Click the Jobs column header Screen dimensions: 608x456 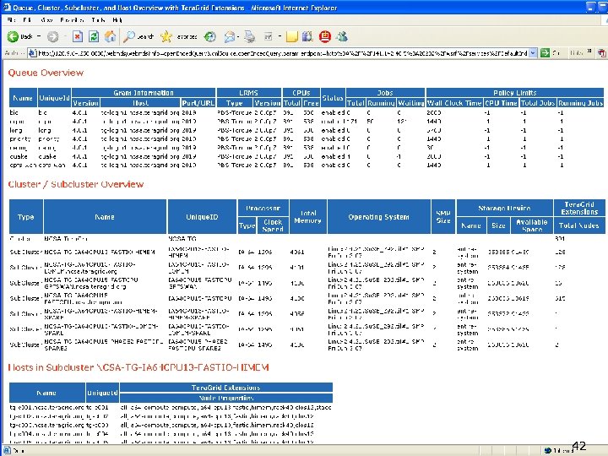[x=385, y=93]
